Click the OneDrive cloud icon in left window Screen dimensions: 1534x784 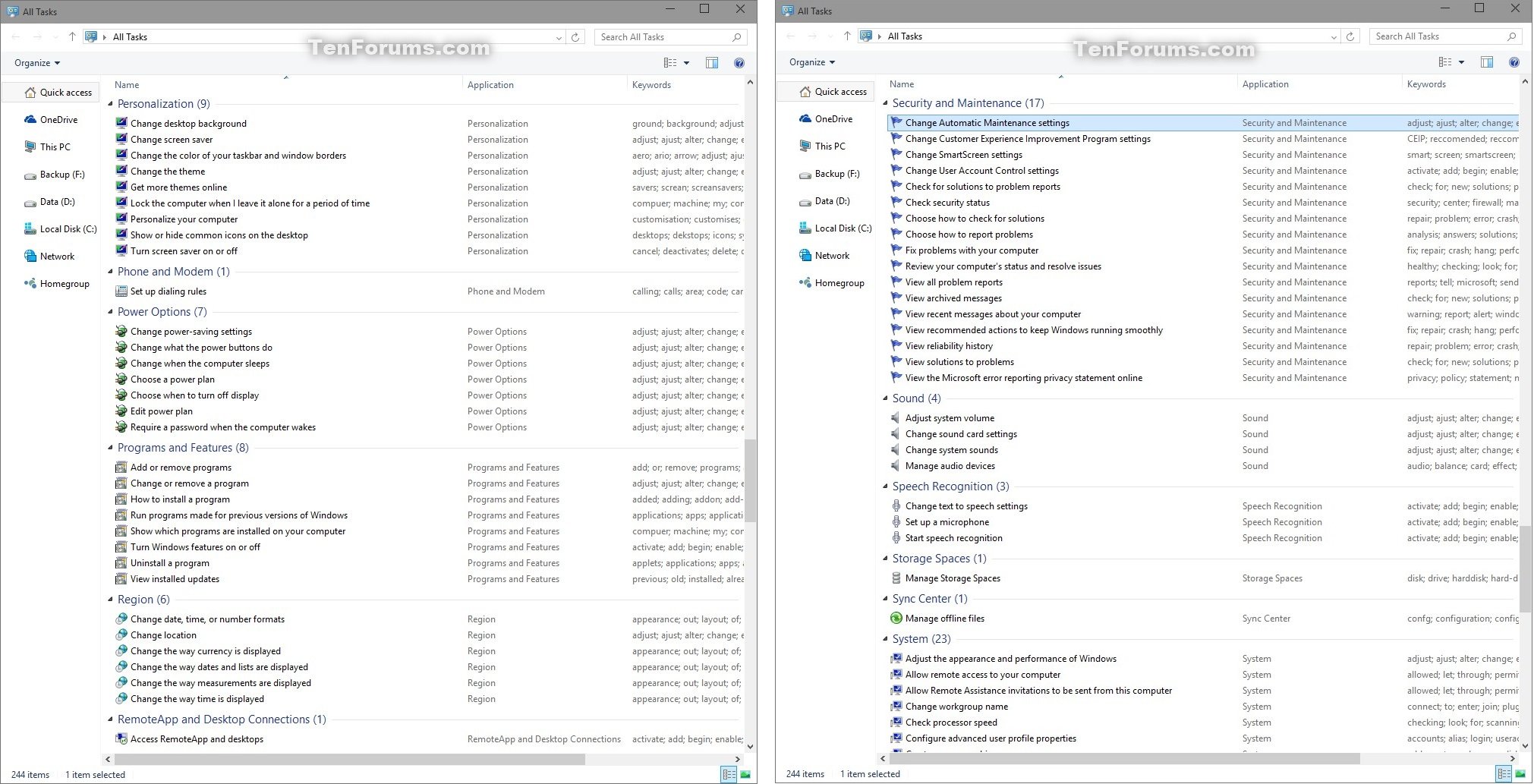[x=30, y=120]
